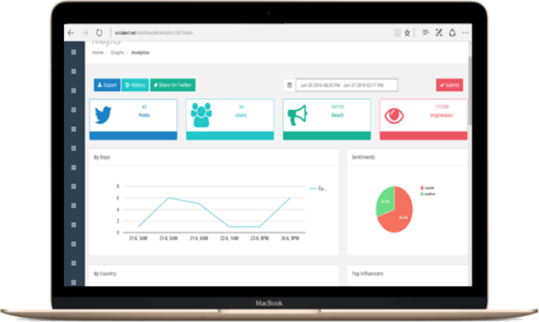Go back with the browser back arrow
Image resolution: width=539 pixels, height=322 pixels.
[x=71, y=32]
